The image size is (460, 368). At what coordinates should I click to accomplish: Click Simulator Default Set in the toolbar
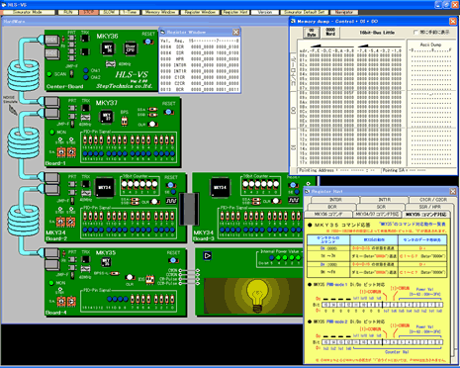tap(304, 12)
